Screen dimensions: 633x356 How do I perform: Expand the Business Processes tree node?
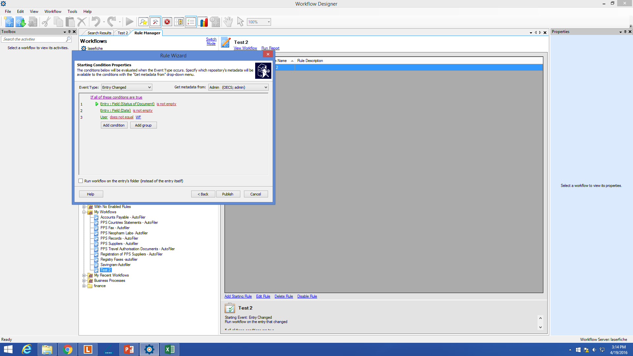pyautogui.click(x=84, y=281)
